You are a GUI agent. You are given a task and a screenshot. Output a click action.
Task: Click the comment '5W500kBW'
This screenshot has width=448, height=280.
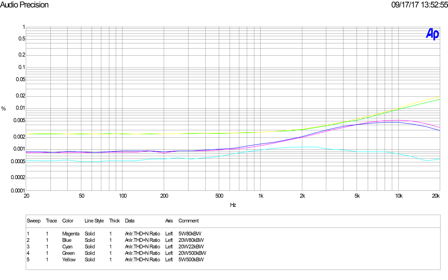click(191, 259)
